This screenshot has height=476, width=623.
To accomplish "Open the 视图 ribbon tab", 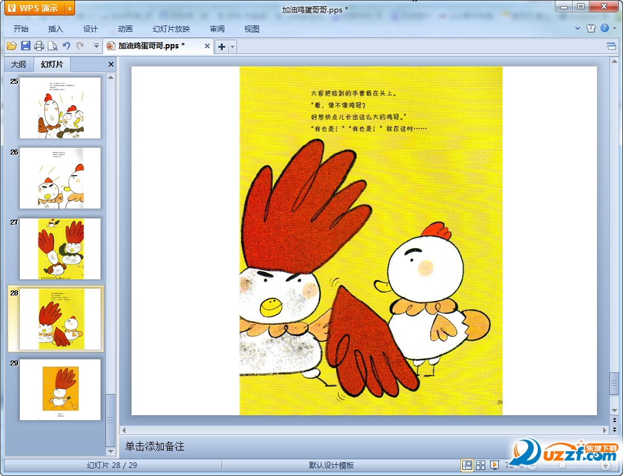I will [x=251, y=29].
